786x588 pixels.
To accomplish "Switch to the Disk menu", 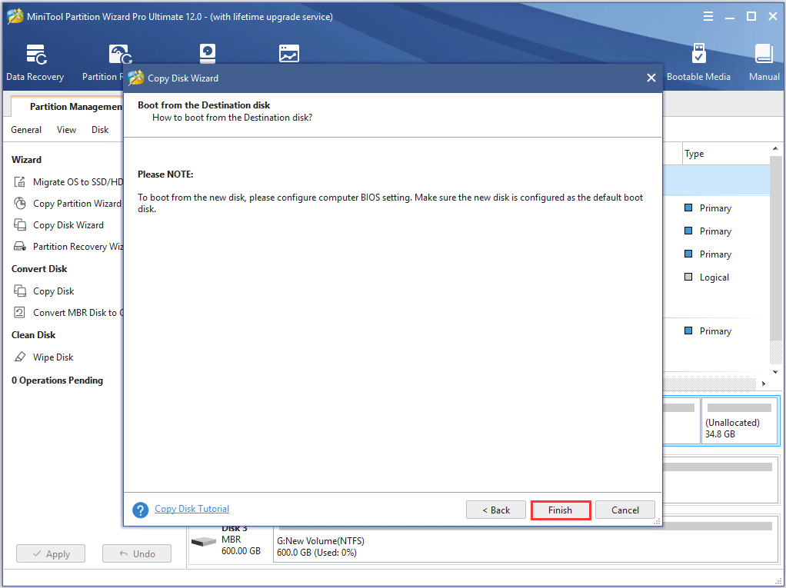I will 98,129.
